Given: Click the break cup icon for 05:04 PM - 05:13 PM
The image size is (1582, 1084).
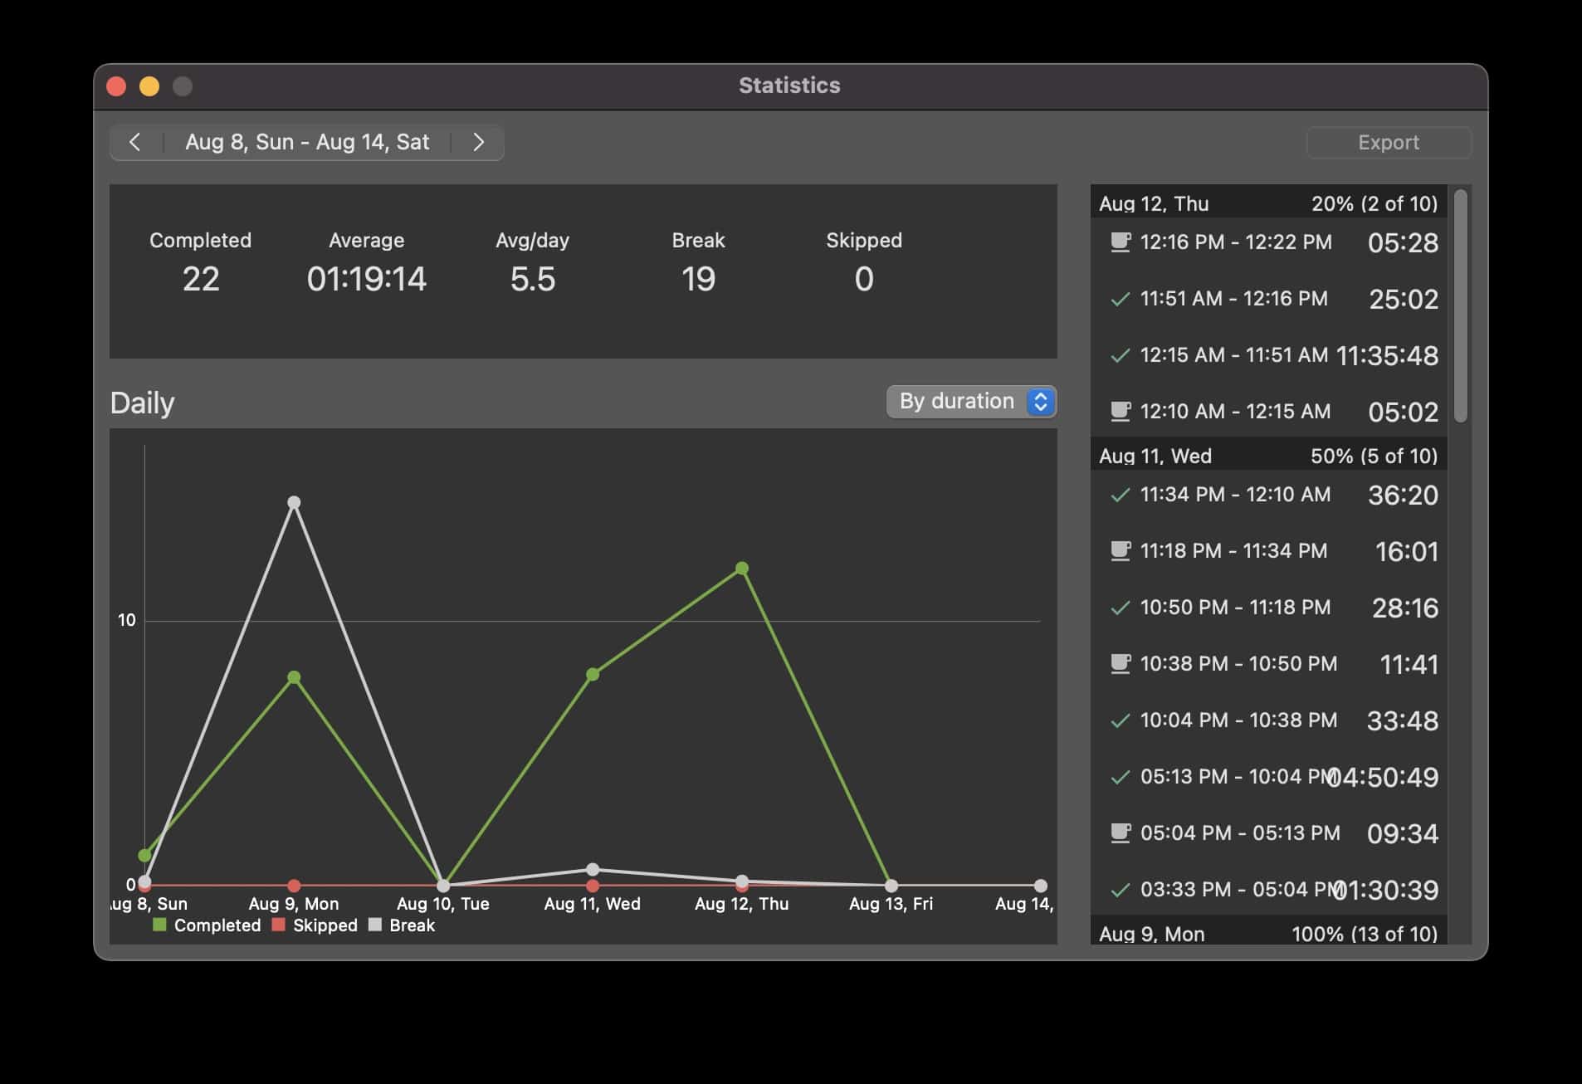Looking at the screenshot, I should (x=1121, y=833).
